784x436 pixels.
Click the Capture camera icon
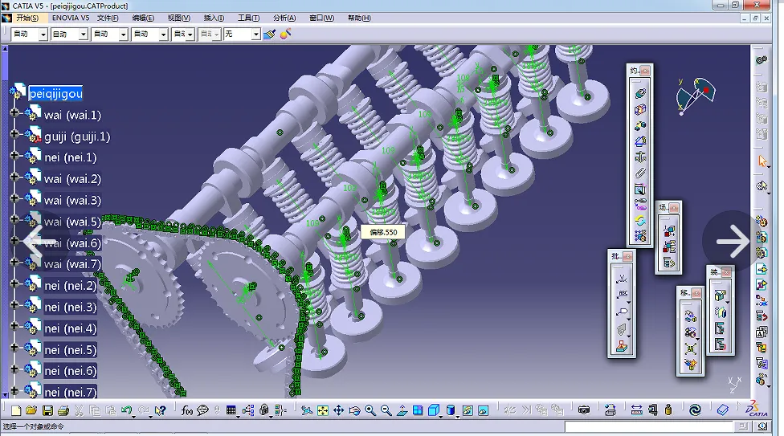583,410
